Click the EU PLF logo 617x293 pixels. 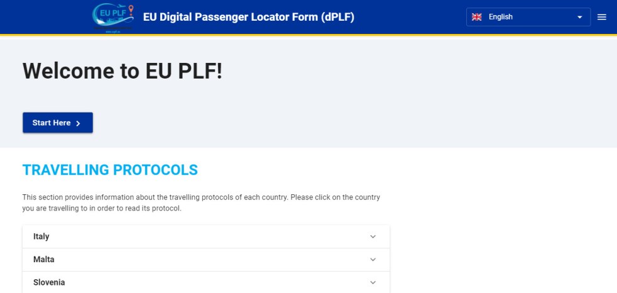click(x=113, y=18)
